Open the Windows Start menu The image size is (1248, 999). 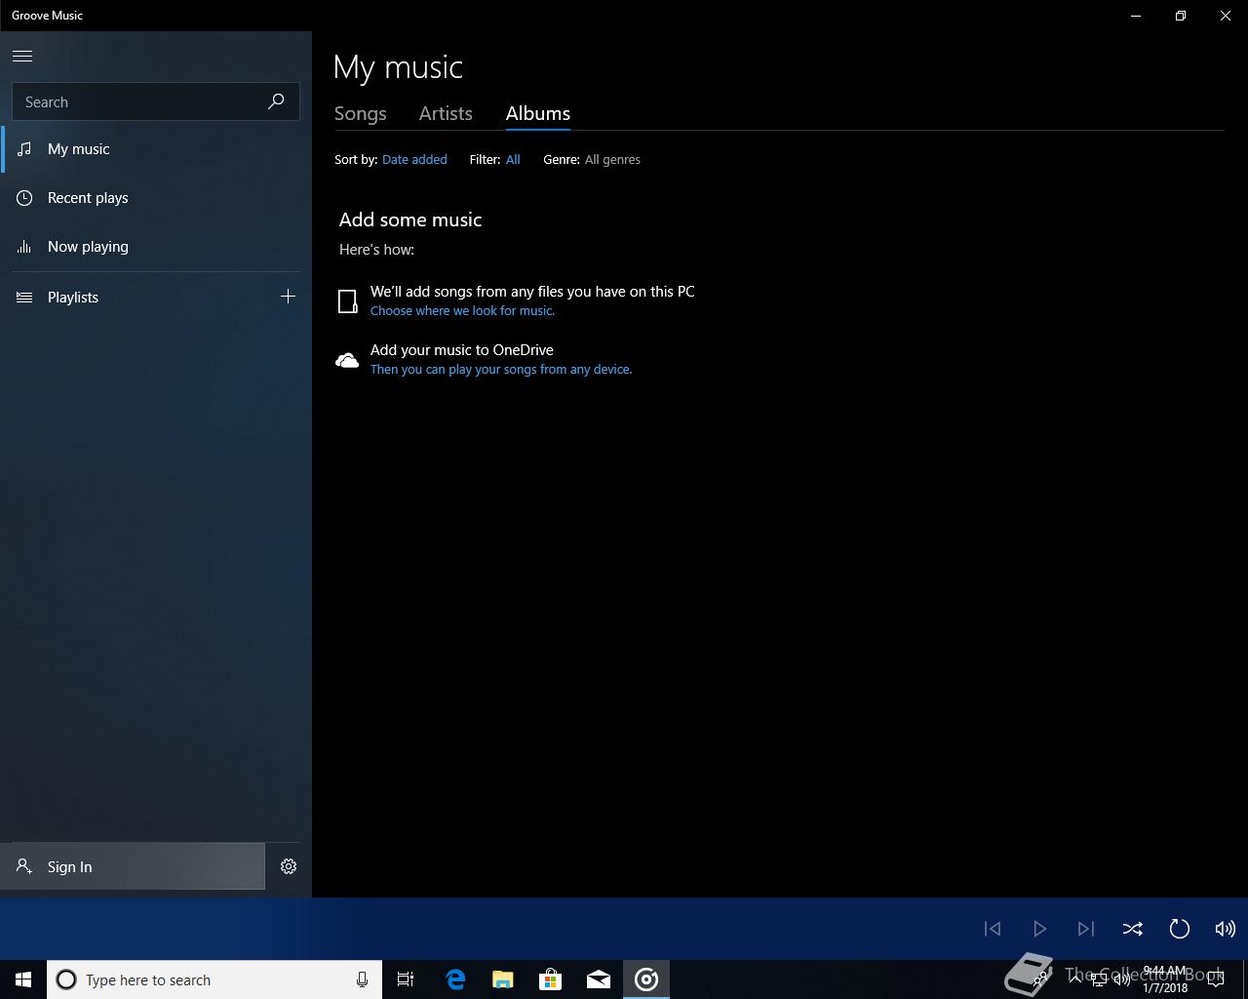point(23,979)
